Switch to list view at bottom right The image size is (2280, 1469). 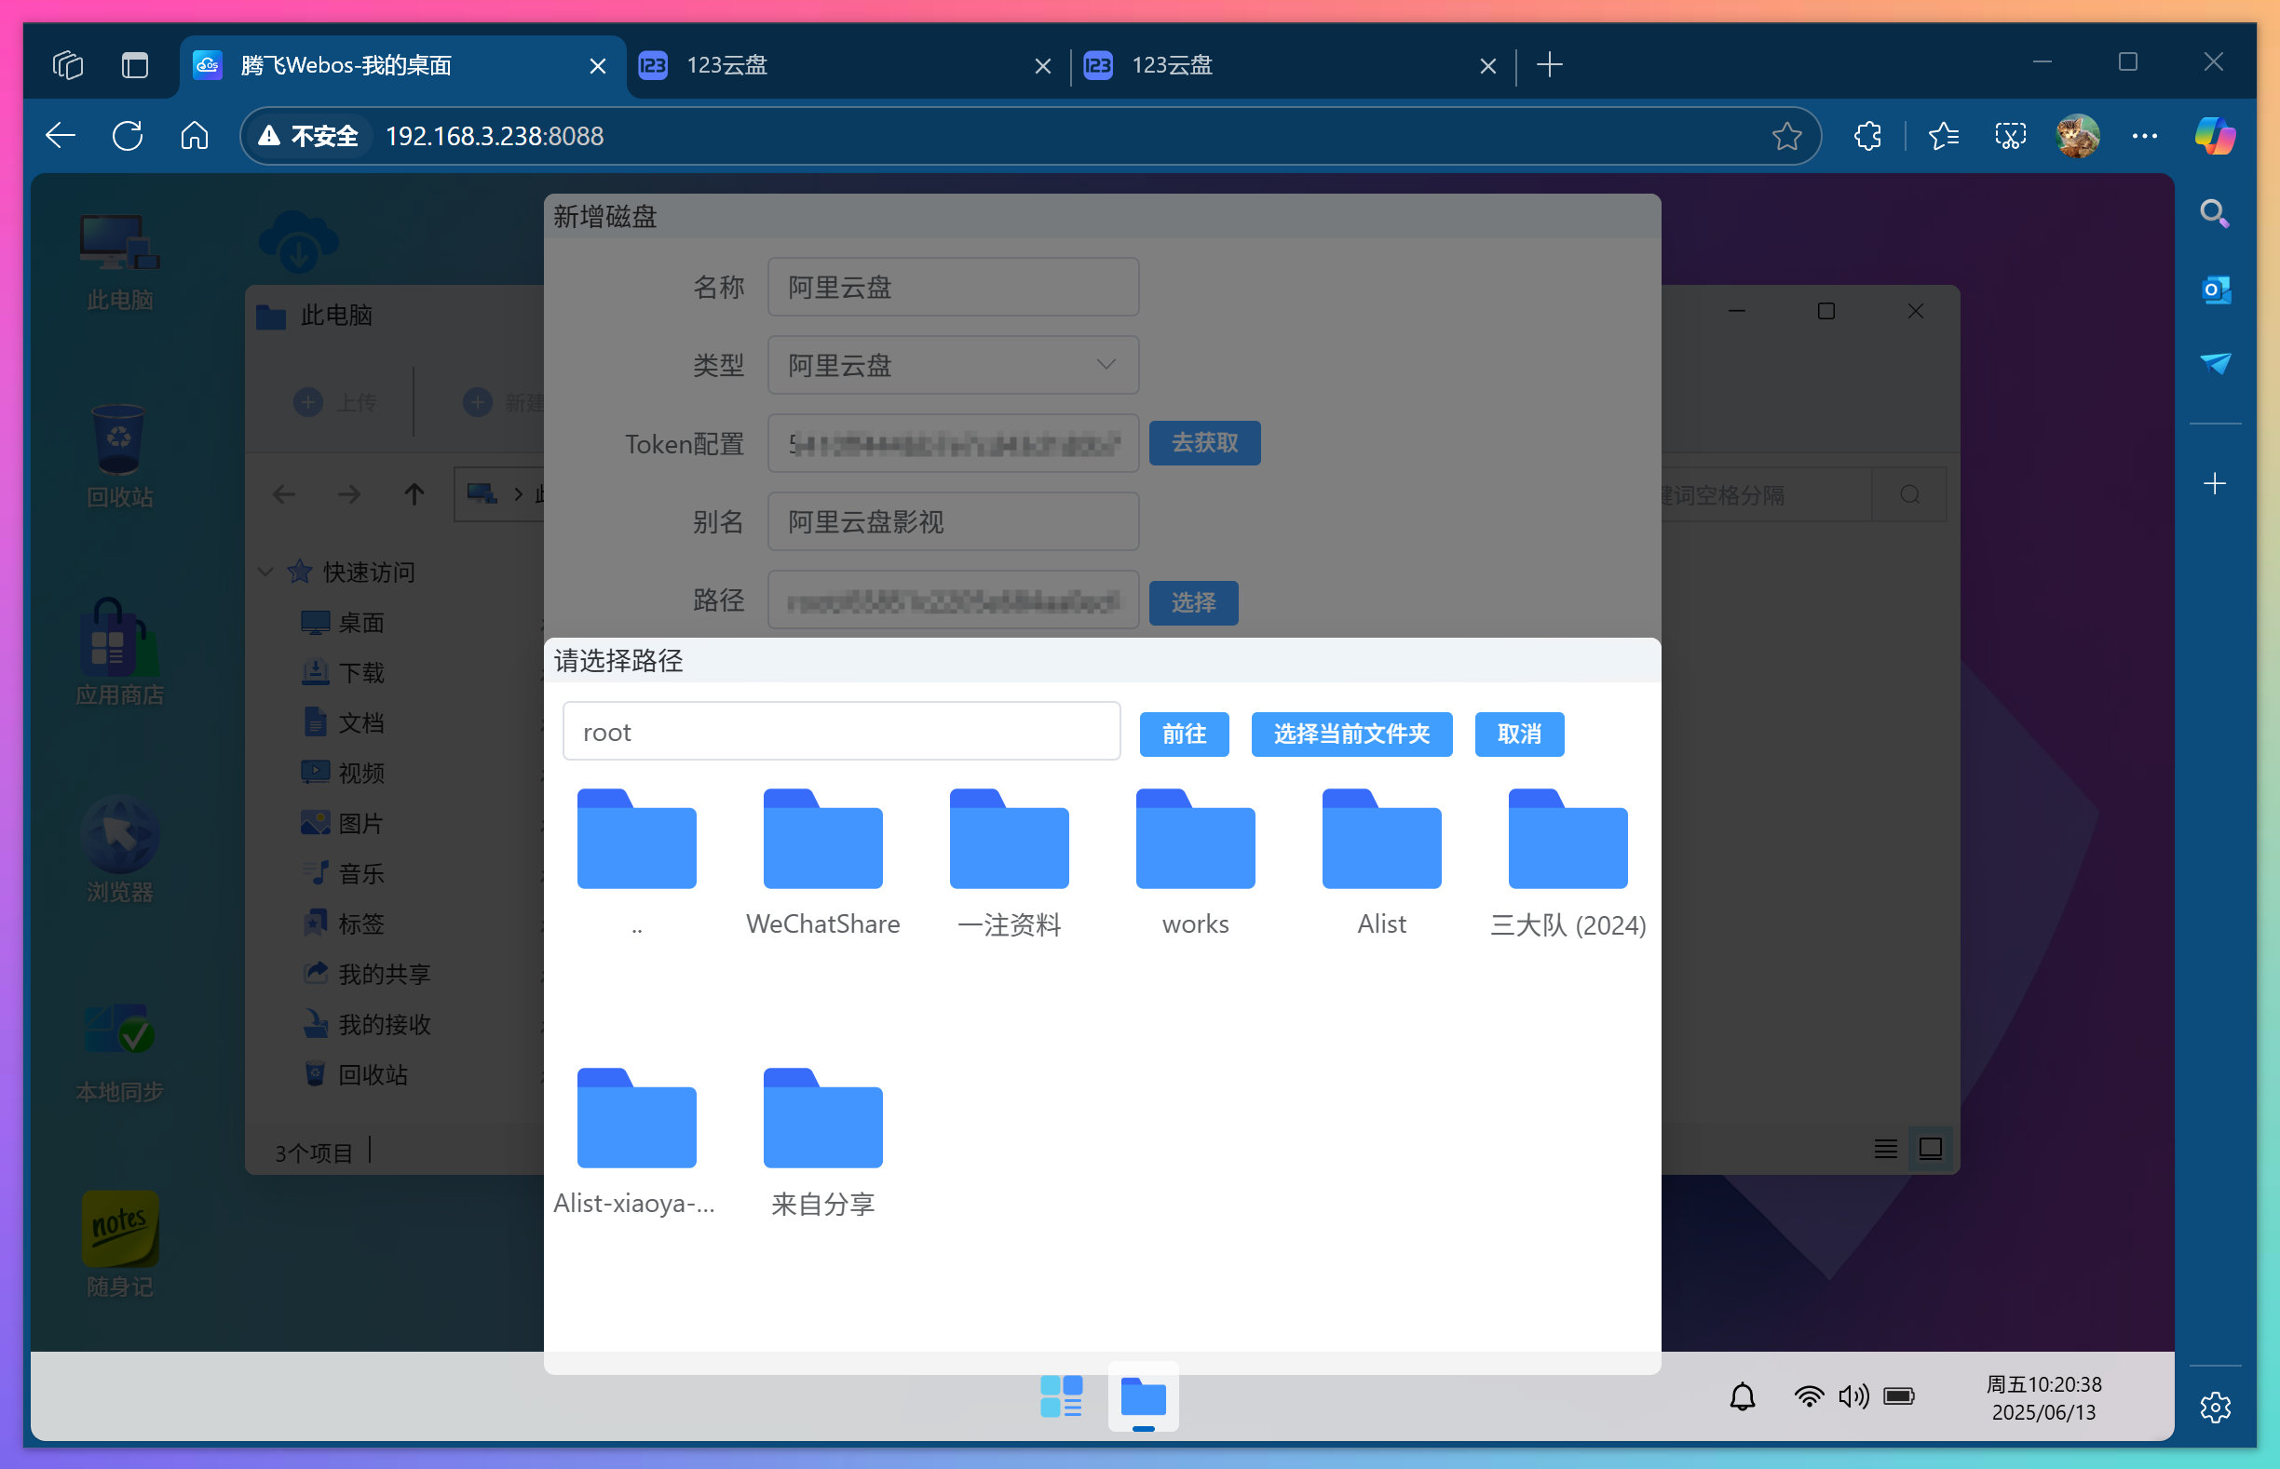[1884, 1149]
